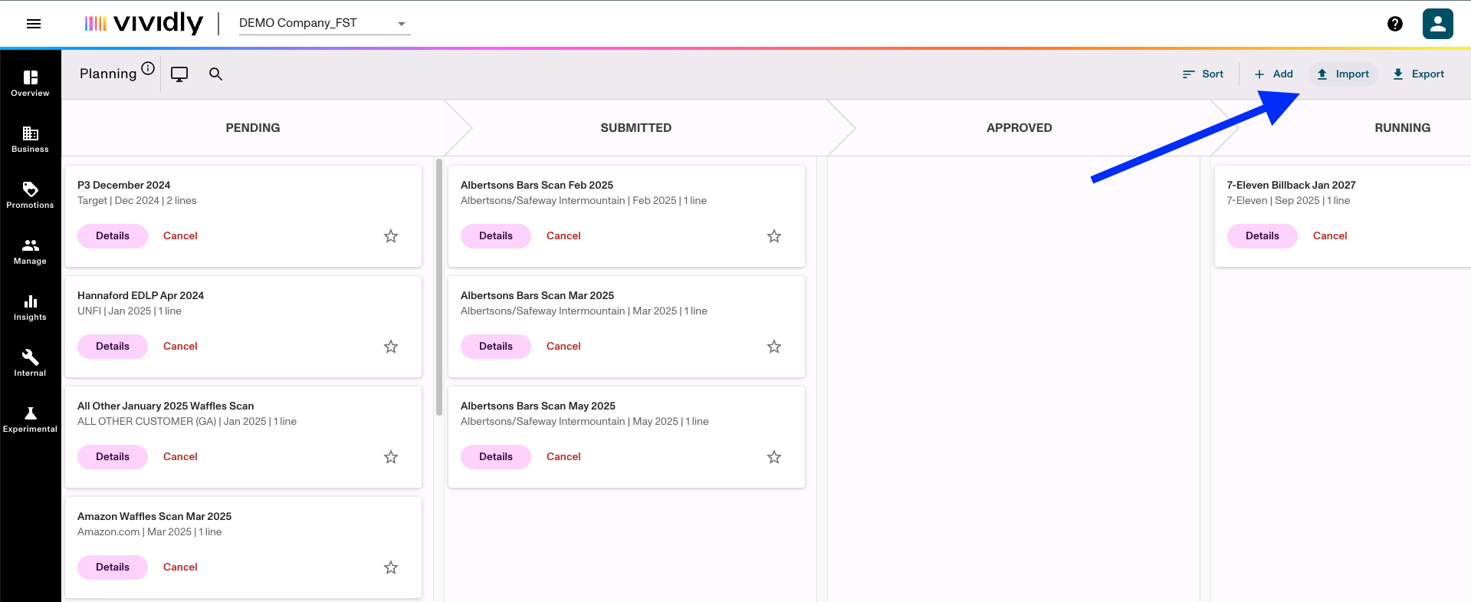Cancel 7-Eleven Billback Jan 2027 promotion
Viewport: 1471px width, 602px height.
[x=1330, y=236]
